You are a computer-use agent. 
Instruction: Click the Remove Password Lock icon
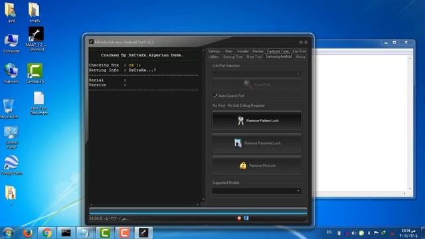tap(238, 143)
